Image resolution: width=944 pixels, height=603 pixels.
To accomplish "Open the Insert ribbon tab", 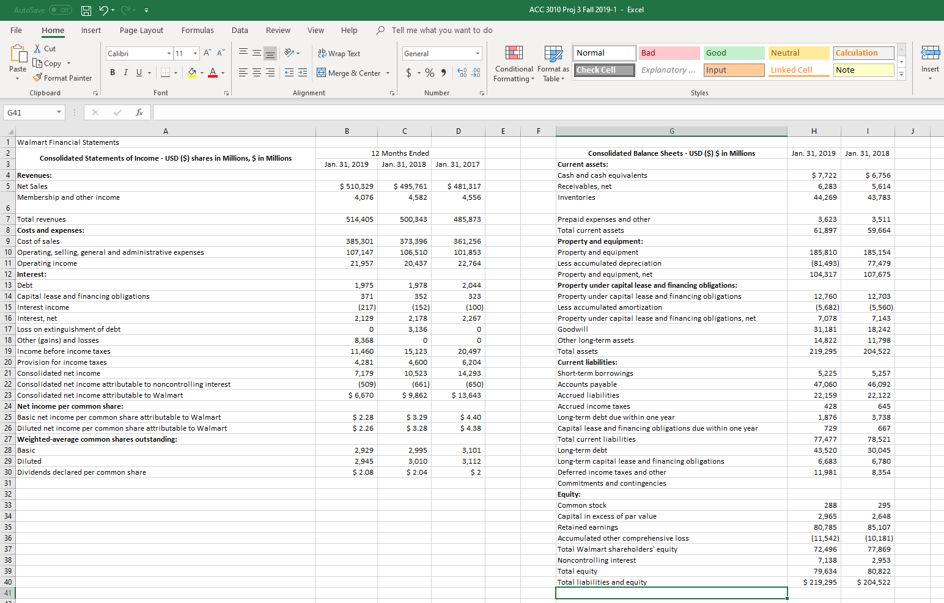I will click(x=91, y=30).
